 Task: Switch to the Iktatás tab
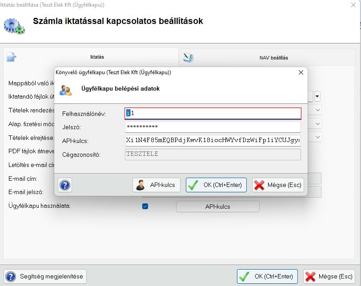90,57
